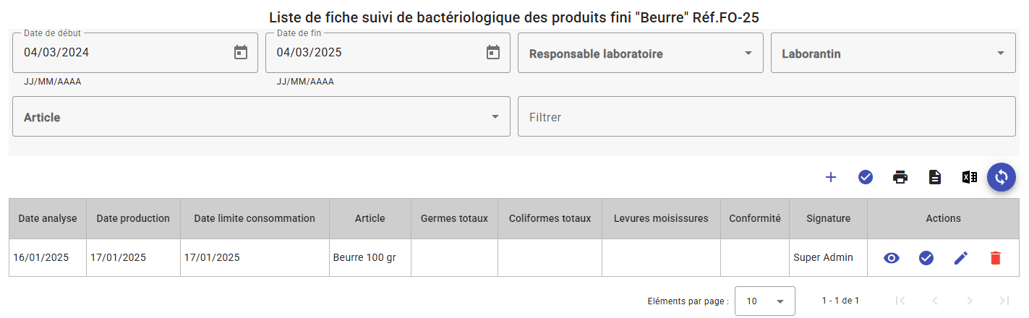Open the Date de début calendar picker

point(241,52)
